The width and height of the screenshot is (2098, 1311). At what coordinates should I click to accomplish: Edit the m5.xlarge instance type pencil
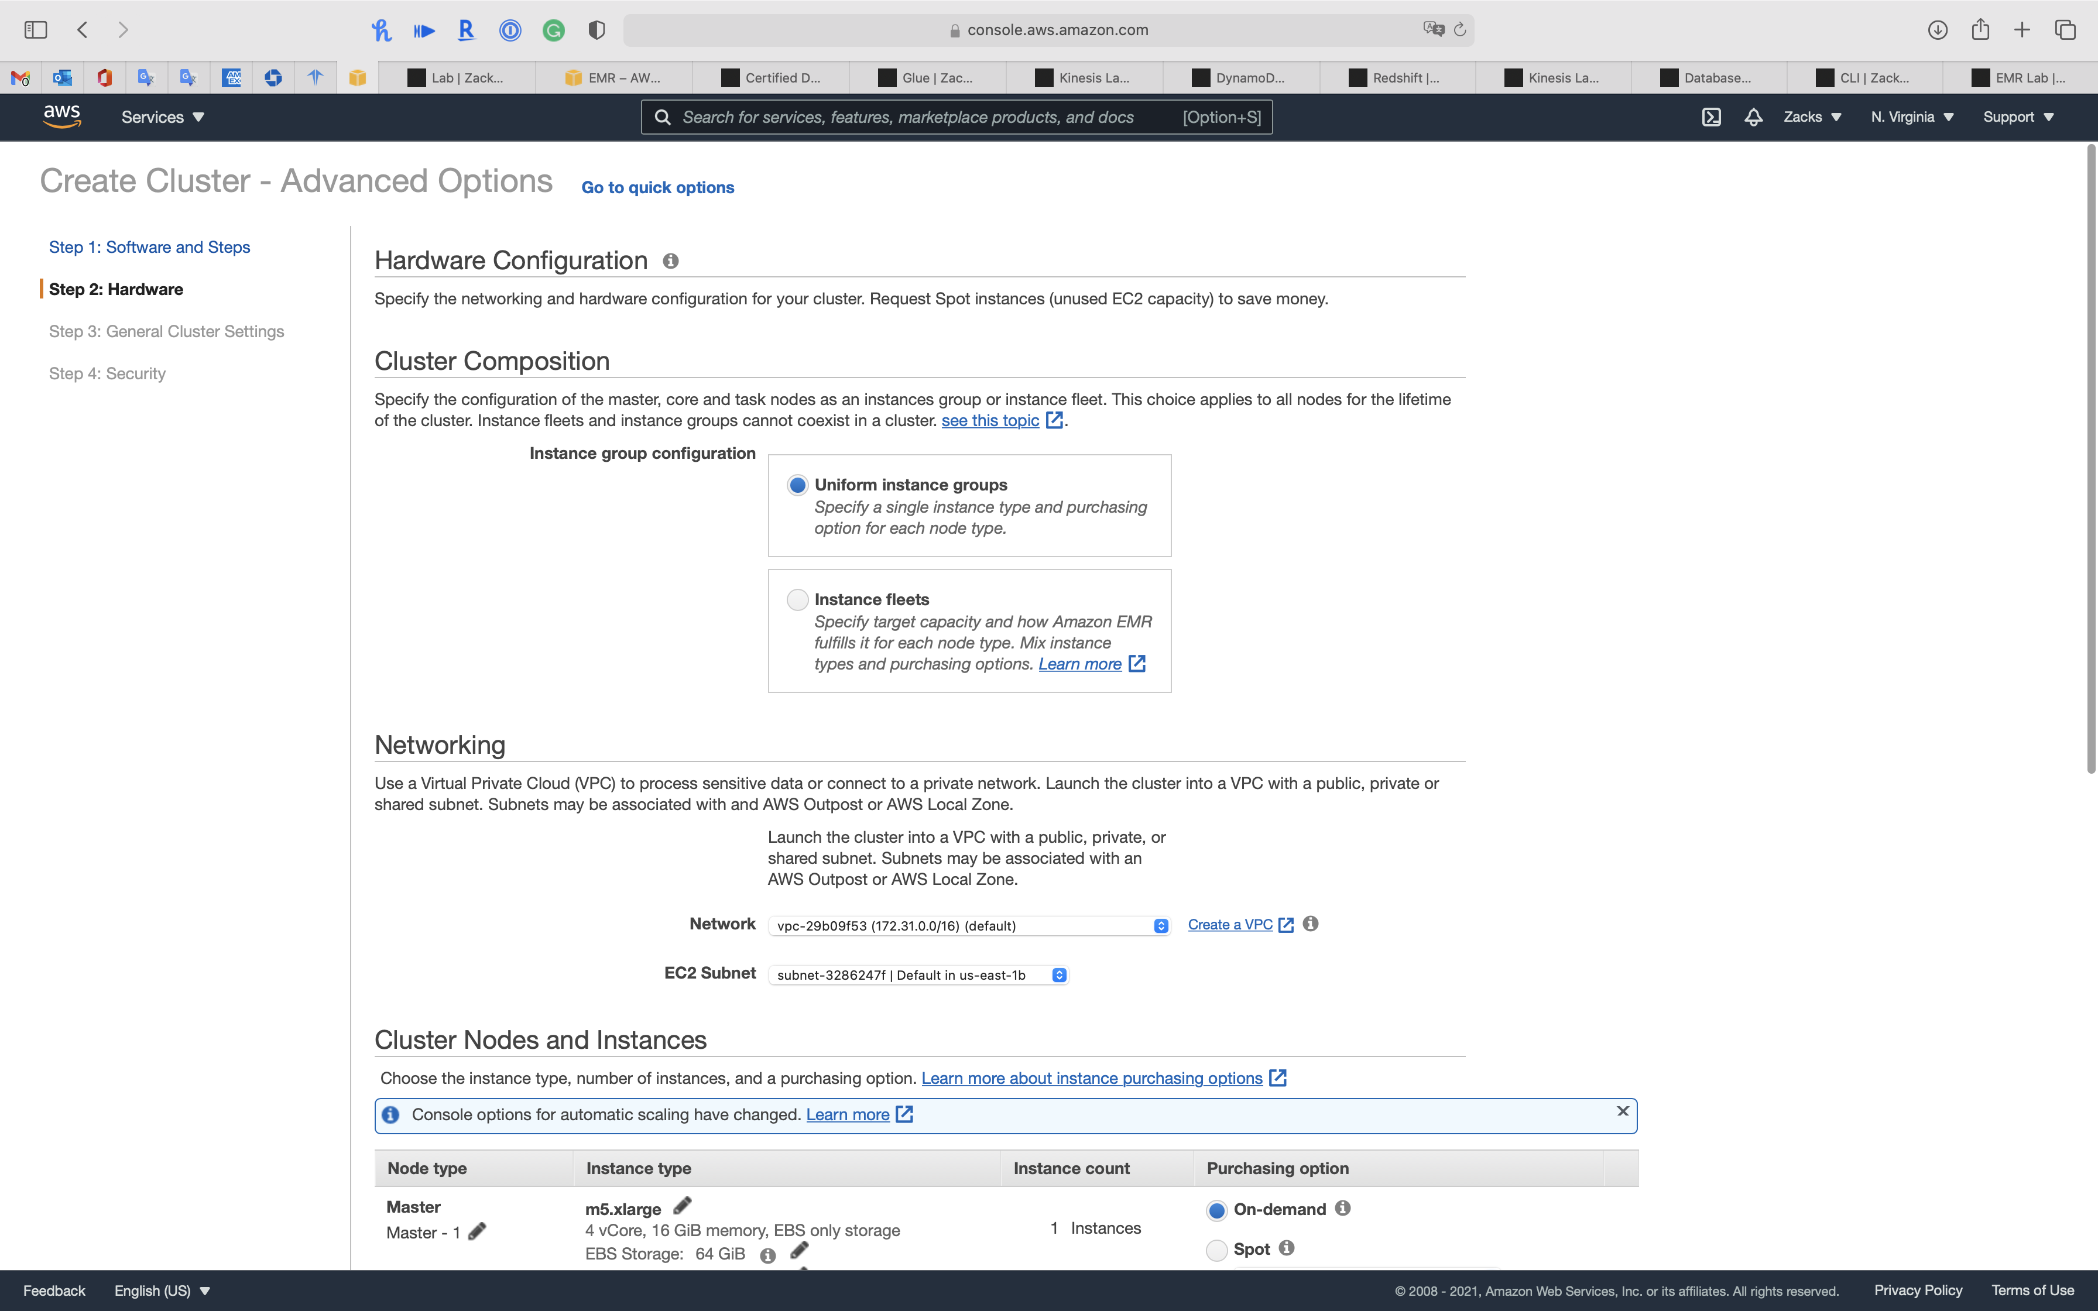(683, 1206)
